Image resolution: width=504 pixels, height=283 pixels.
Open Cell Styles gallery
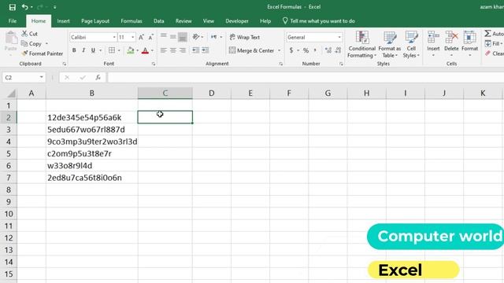(411, 44)
